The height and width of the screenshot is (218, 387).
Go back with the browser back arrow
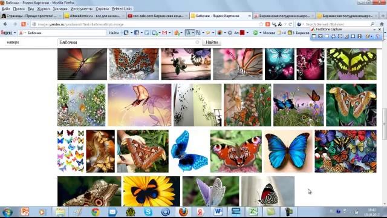pyautogui.click(x=5, y=24)
